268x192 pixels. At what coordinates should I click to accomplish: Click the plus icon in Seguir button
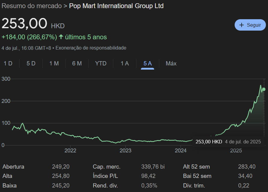242,25
